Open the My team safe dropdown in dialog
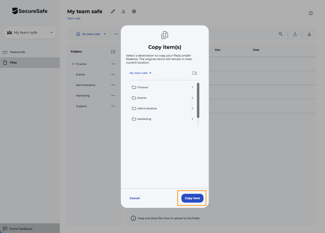The height and width of the screenshot is (233, 325). [141, 73]
